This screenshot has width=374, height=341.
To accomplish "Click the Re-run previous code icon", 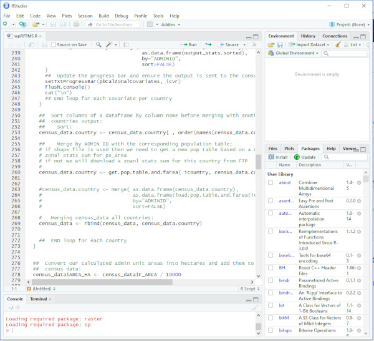I will pyautogui.click(x=208, y=44).
